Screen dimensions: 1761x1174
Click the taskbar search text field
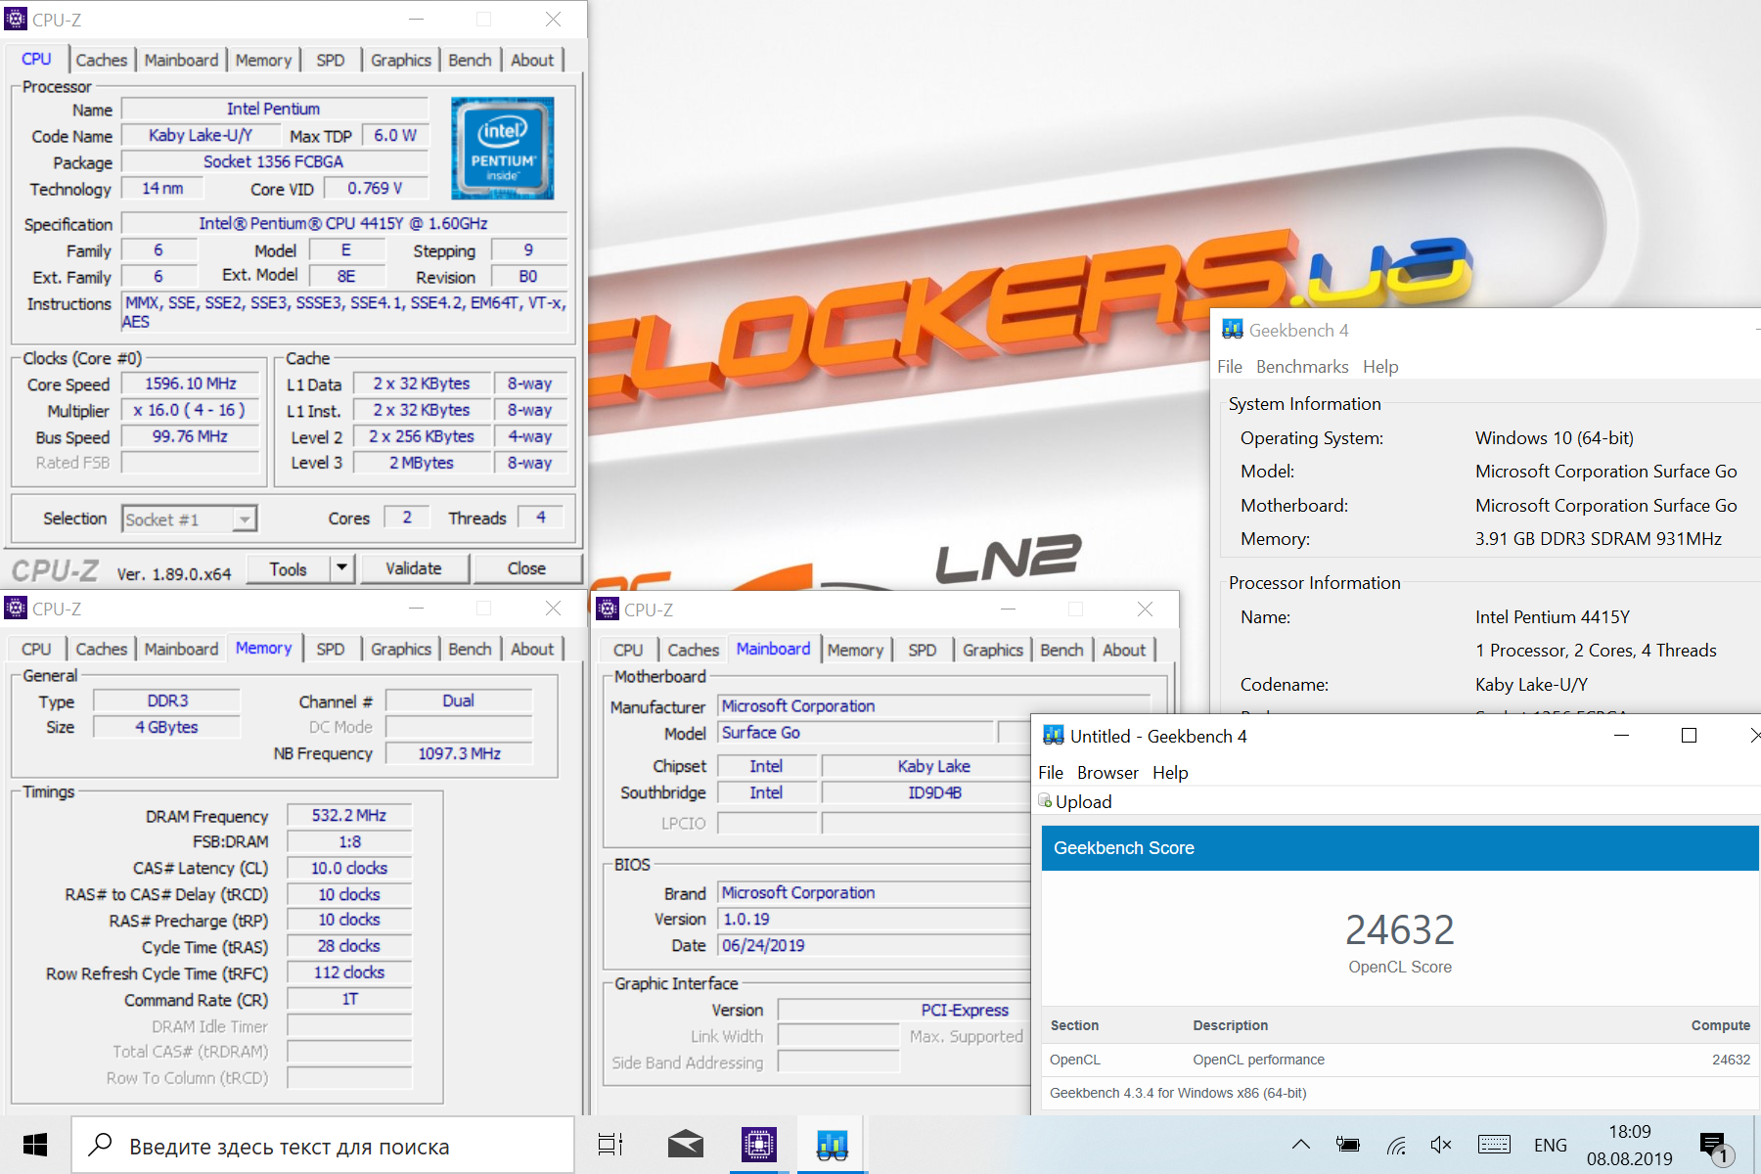pos(323,1145)
